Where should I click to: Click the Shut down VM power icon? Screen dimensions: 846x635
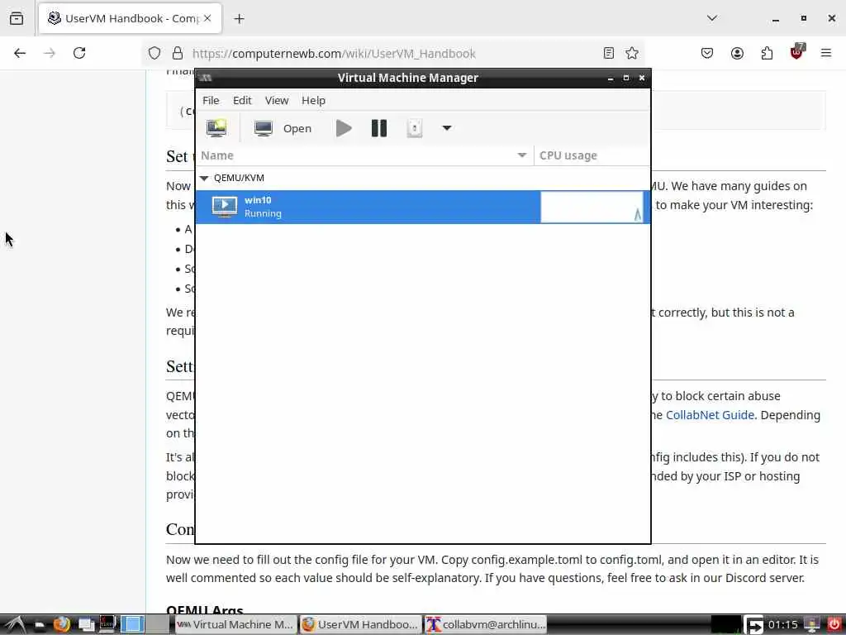click(x=415, y=128)
